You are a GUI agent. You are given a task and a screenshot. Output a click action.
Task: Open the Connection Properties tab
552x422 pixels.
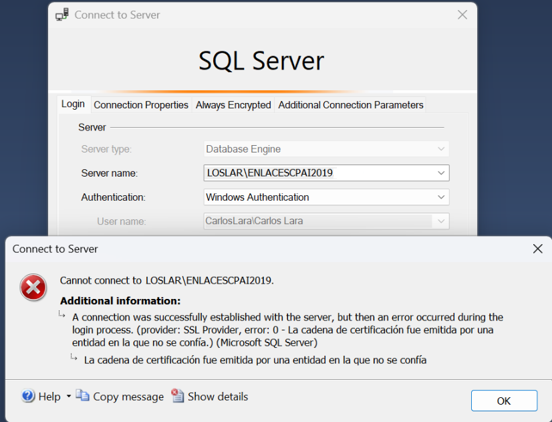(x=141, y=105)
